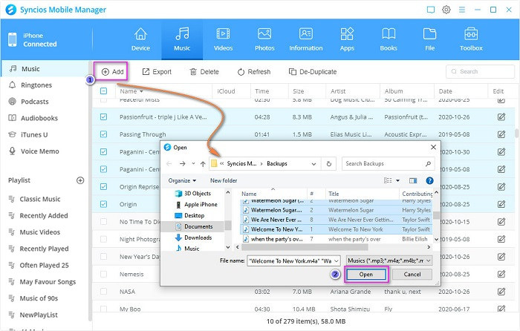Uncheck the Passionfruit song checkbox
This screenshot has height=331, width=520.
click(x=103, y=117)
